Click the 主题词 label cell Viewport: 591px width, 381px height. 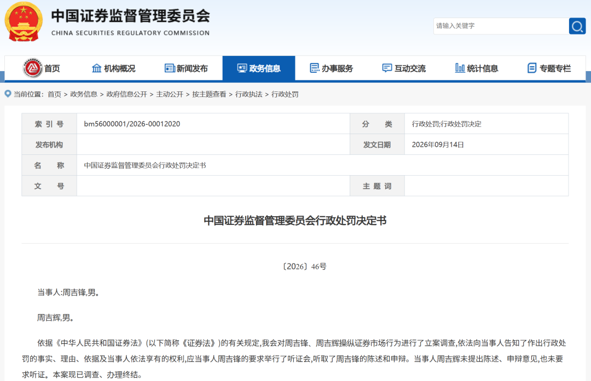[x=377, y=186]
